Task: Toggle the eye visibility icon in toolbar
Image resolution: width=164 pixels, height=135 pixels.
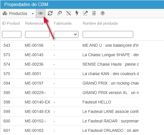Action: coord(41,13)
